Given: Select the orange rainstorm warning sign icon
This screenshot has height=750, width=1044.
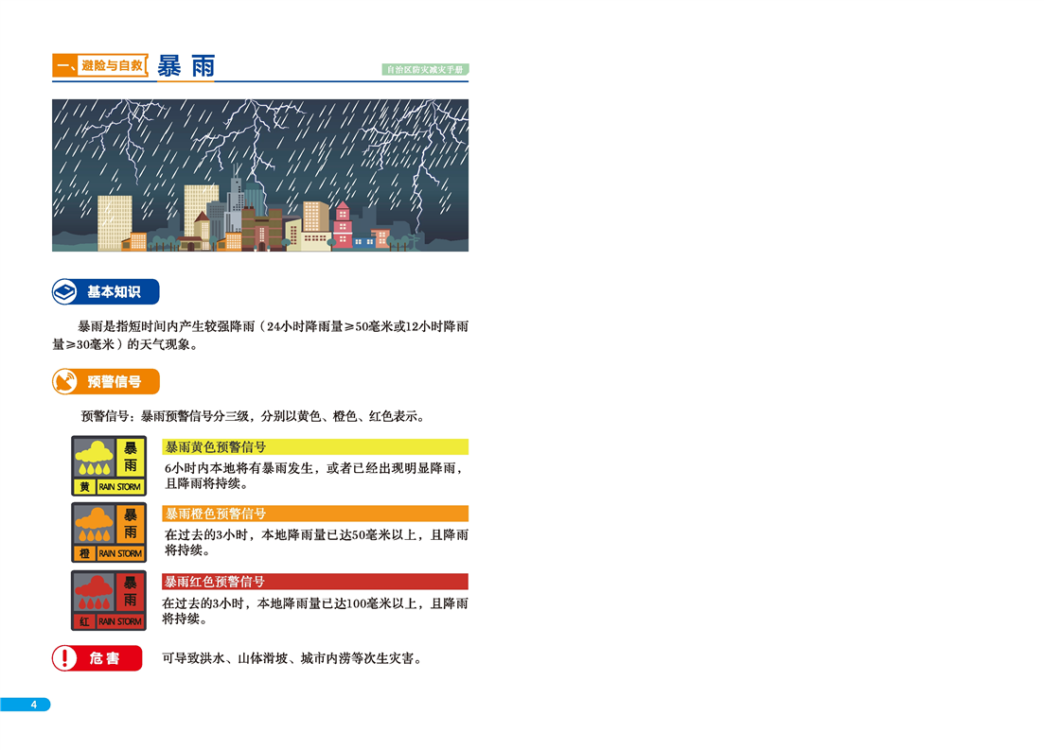Looking at the screenshot, I should point(109,532).
